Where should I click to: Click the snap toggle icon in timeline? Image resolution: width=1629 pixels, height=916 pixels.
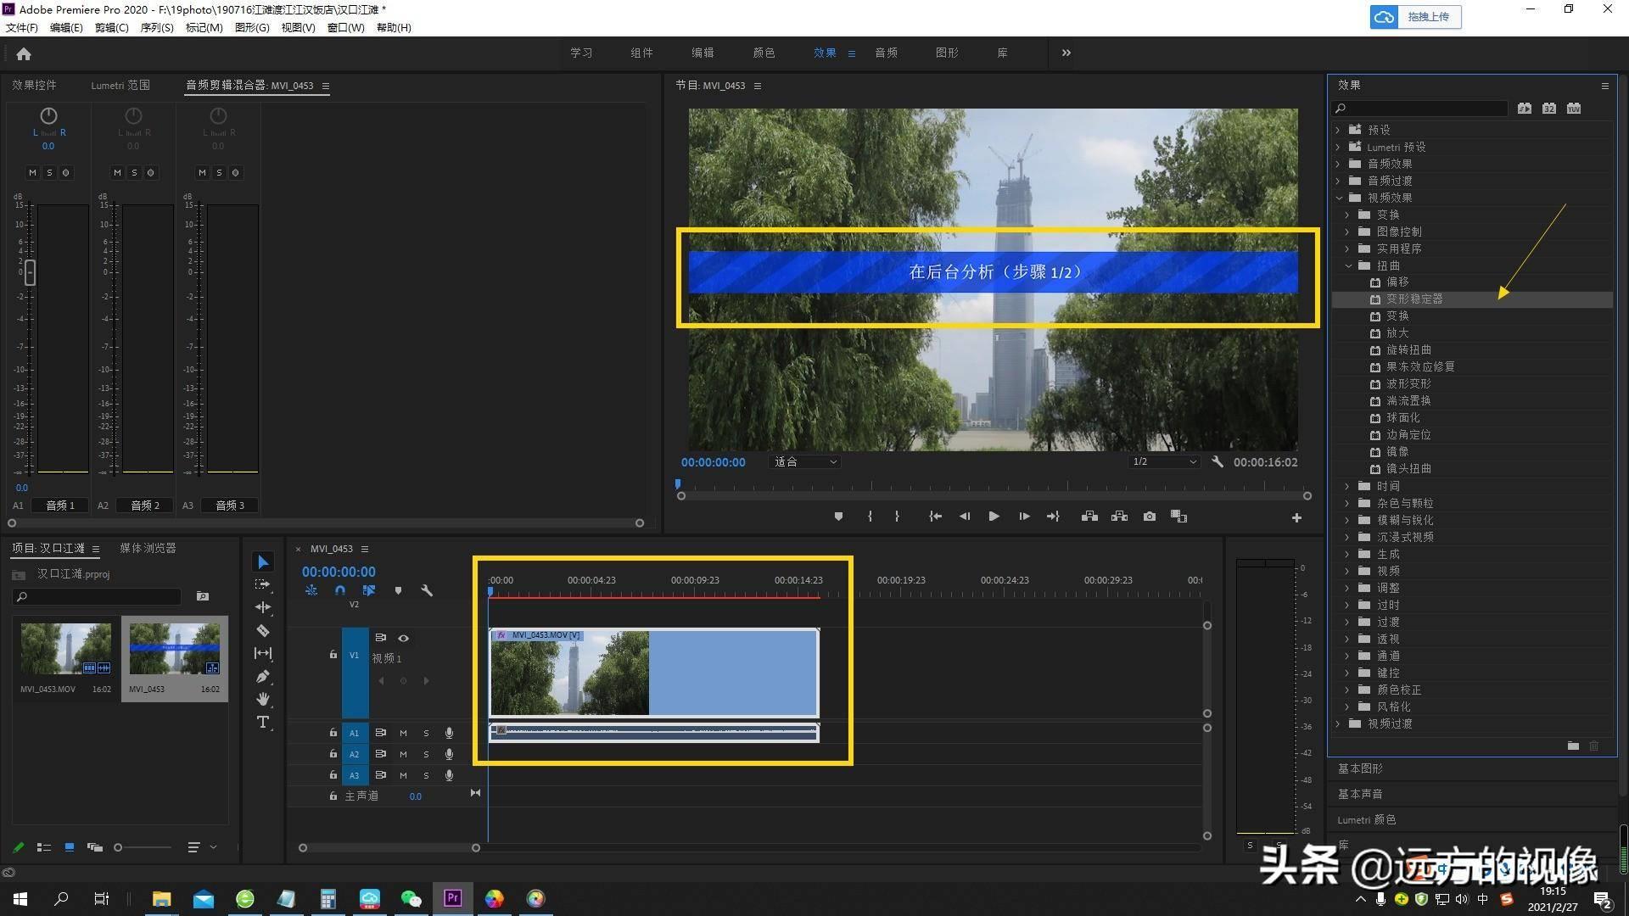(x=340, y=590)
